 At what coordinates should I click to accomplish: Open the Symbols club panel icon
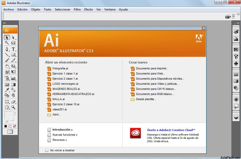point(236,63)
